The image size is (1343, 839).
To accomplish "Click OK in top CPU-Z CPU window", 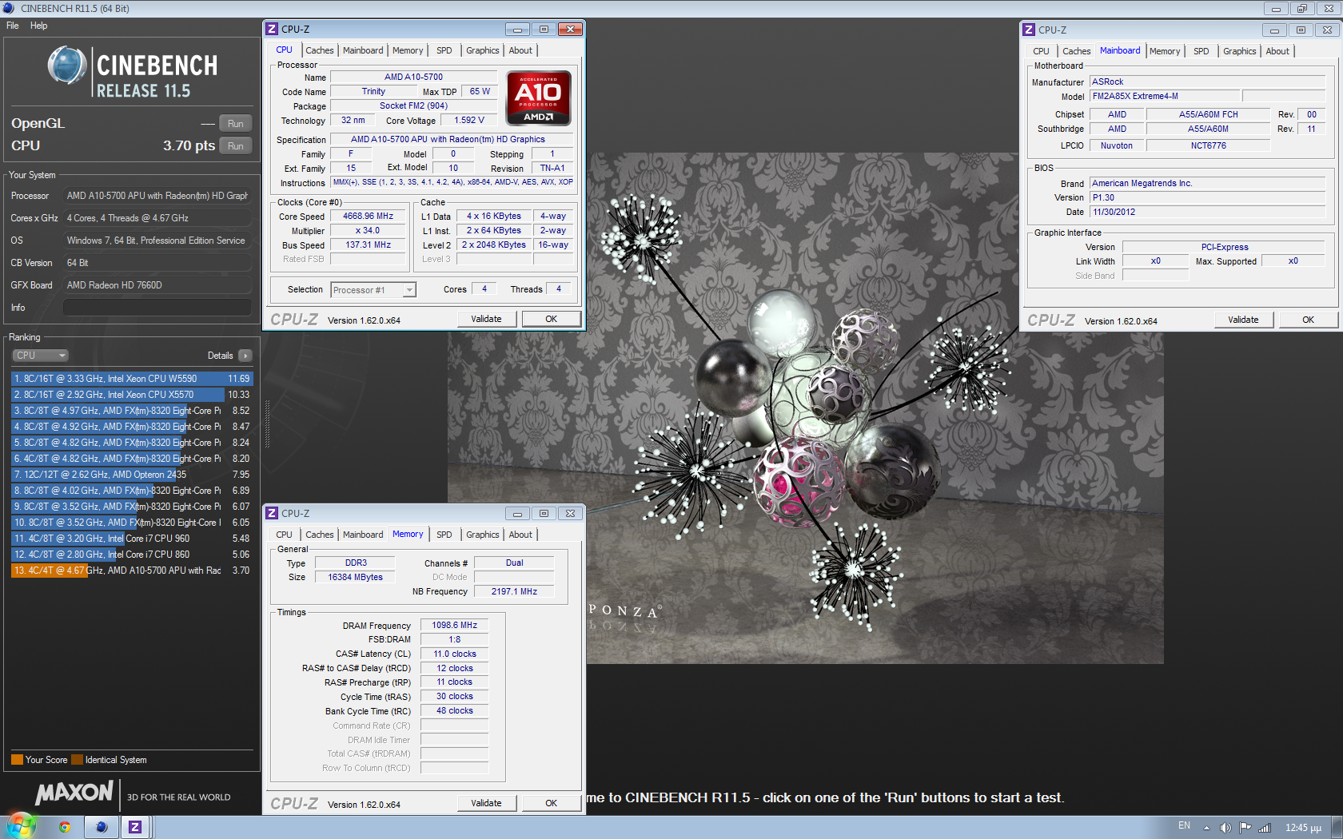I will (x=552, y=319).
